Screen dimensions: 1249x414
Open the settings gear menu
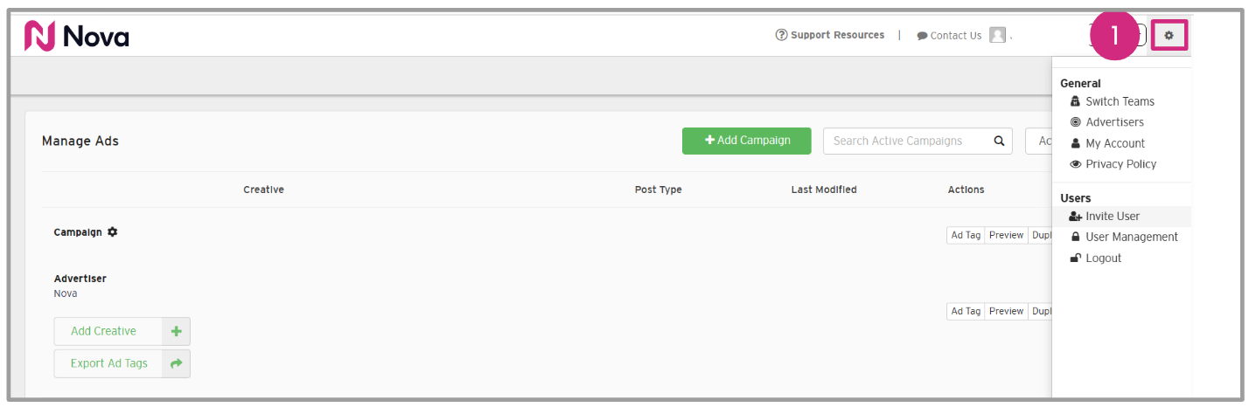[x=1169, y=36]
